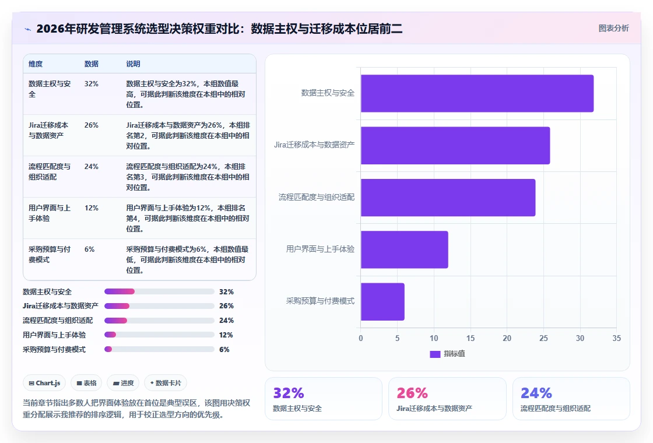Click the 6% cell in the table
The width and height of the screenshot is (653, 443).
(x=89, y=249)
